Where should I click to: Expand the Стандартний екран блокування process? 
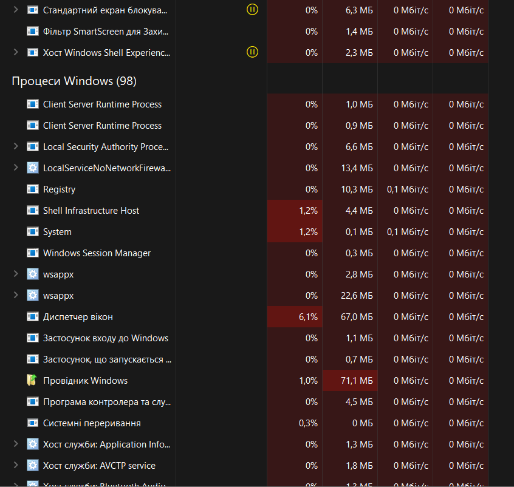pos(16,10)
